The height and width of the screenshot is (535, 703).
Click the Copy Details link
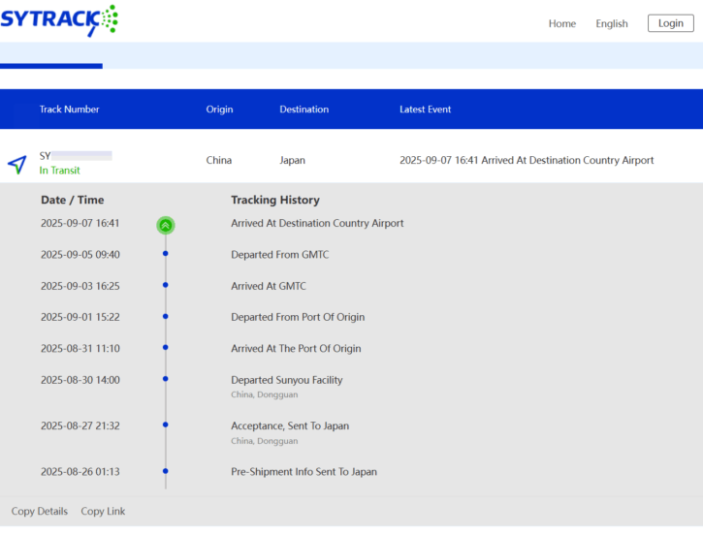(x=40, y=511)
